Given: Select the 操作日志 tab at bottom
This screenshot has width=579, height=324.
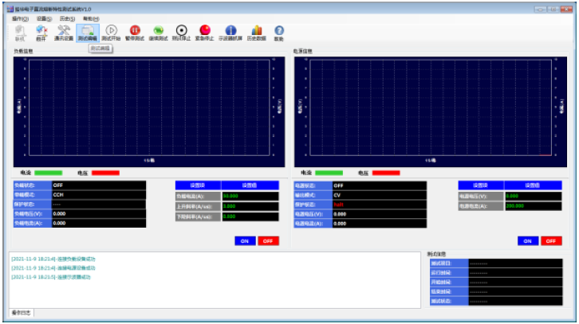Looking at the screenshot, I should (22, 313).
